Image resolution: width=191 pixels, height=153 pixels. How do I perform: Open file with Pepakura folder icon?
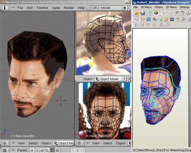(137, 13)
